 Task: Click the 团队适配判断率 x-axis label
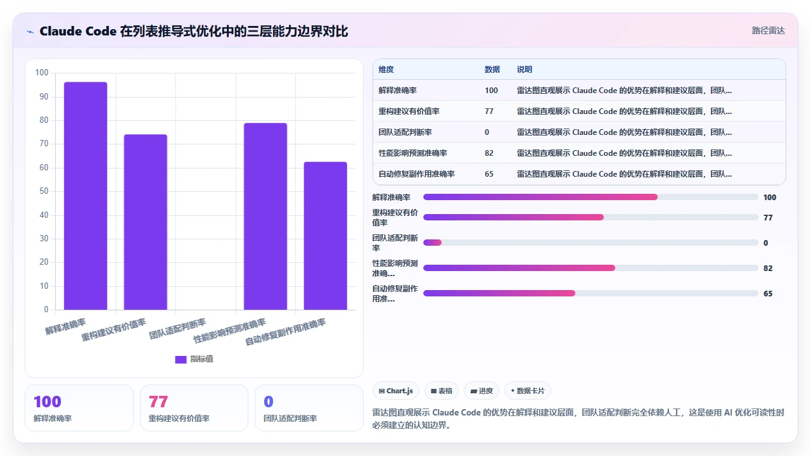pos(178,329)
